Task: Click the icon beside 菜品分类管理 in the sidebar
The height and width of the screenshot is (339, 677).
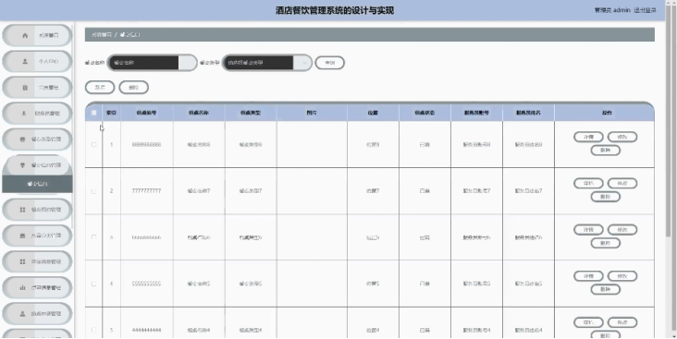Action: [x=22, y=236]
